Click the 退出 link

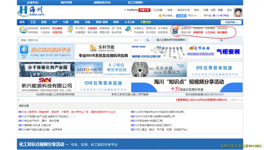click(229, 10)
